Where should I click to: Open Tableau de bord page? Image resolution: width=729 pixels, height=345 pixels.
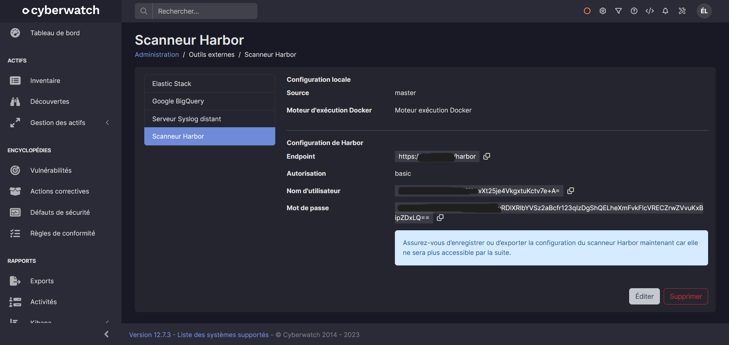click(55, 33)
